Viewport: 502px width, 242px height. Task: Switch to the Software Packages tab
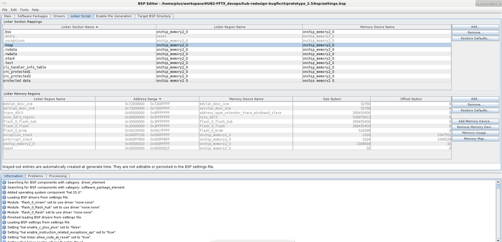(x=32, y=16)
